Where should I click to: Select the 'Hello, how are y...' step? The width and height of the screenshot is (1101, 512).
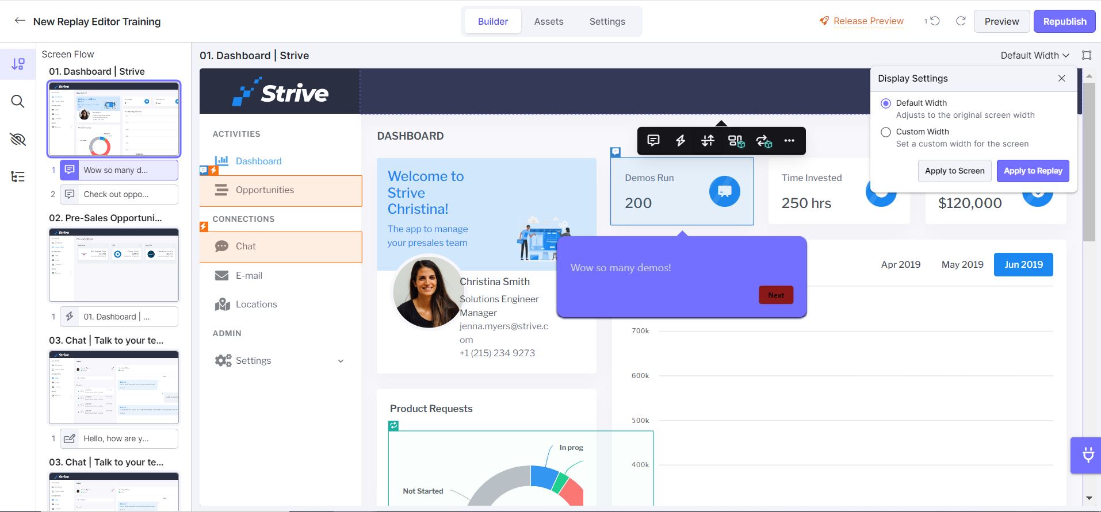tap(119, 438)
